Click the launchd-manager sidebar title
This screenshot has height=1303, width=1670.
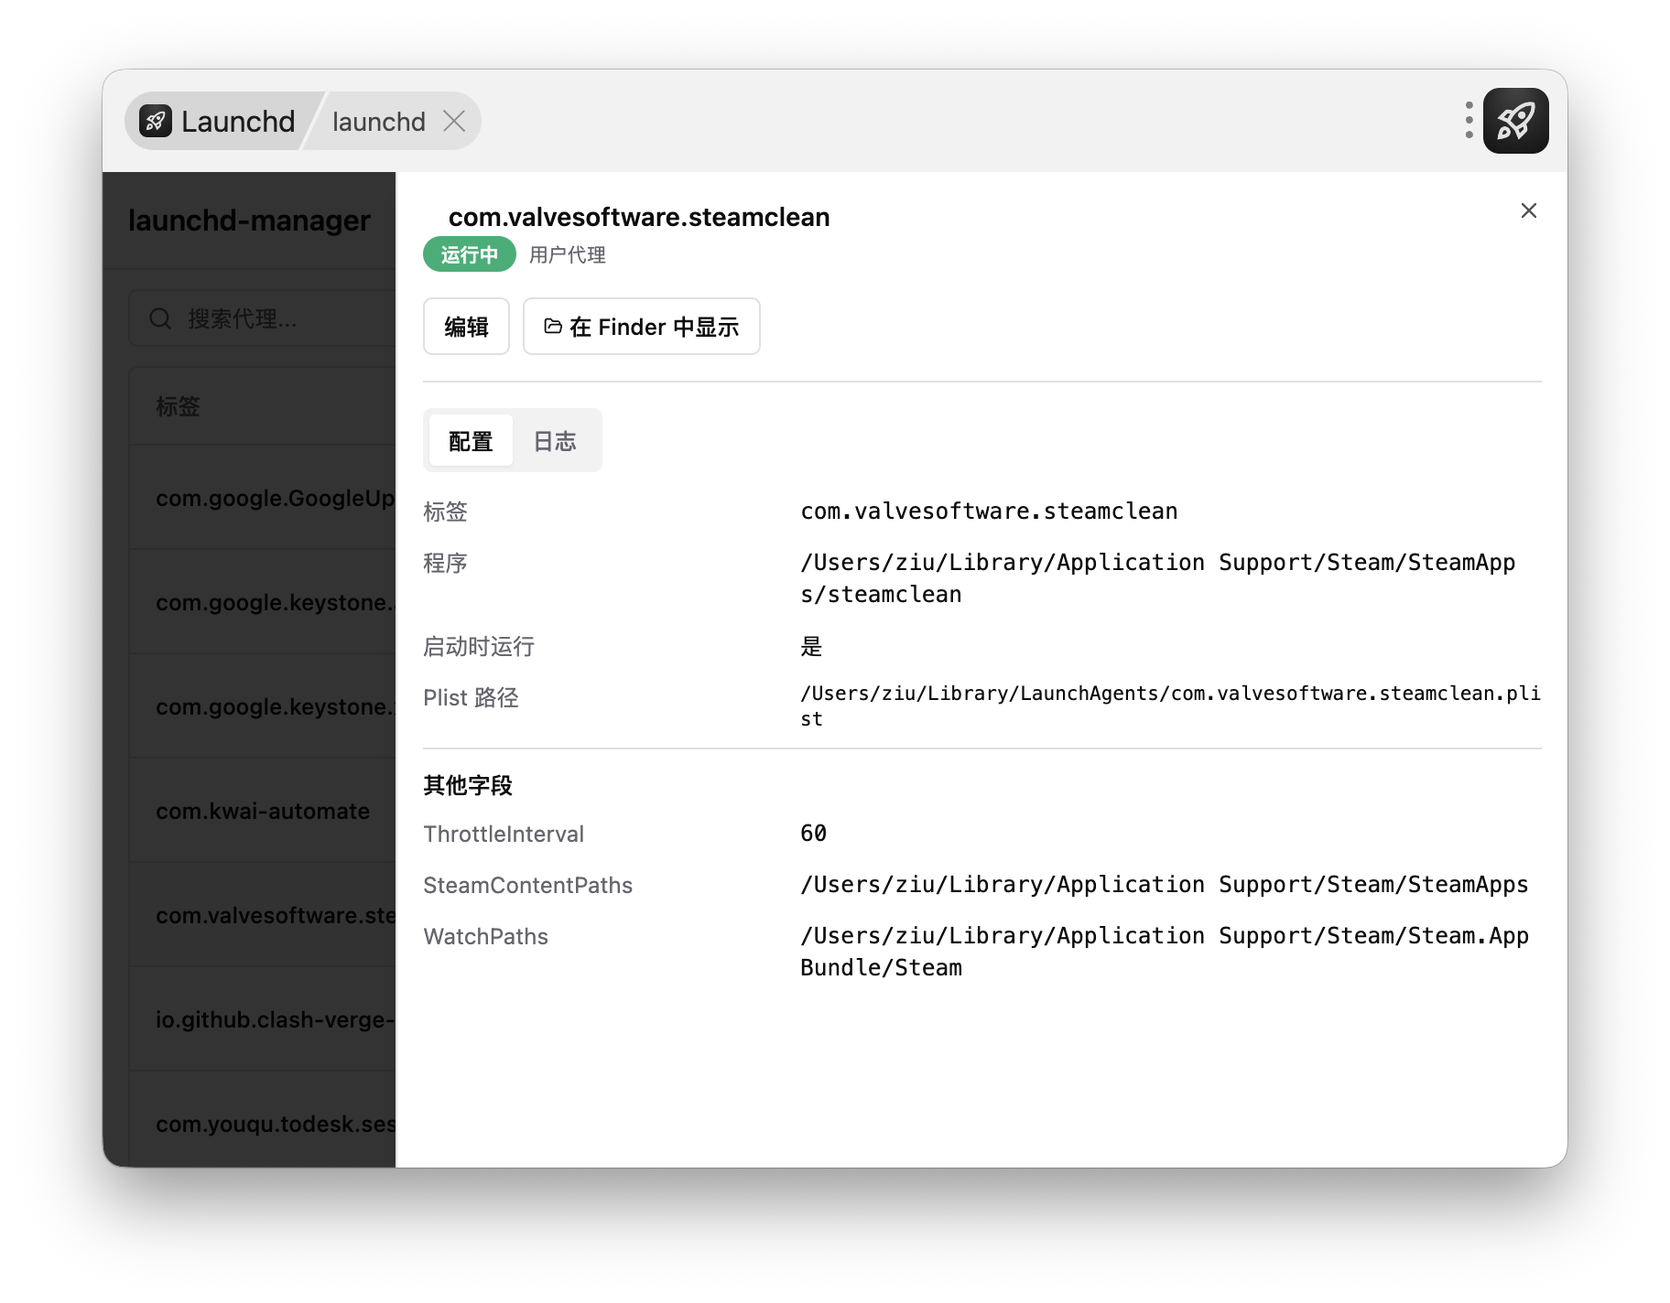(x=249, y=221)
